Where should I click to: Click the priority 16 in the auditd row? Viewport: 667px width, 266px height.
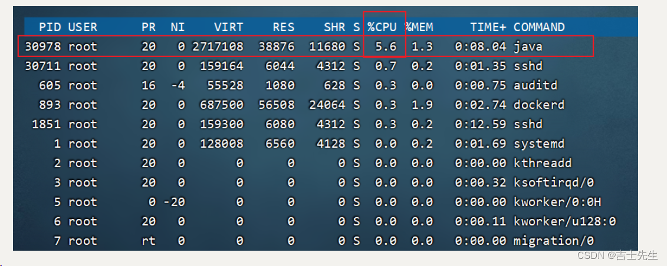(149, 85)
